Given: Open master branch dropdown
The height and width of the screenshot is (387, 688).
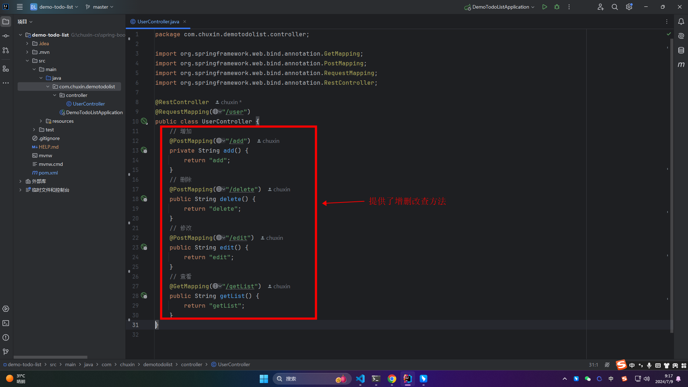Looking at the screenshot, I should click(100, 7).
